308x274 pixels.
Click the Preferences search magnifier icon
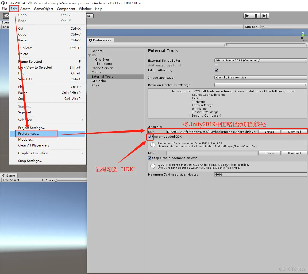(x=227, y=45)
